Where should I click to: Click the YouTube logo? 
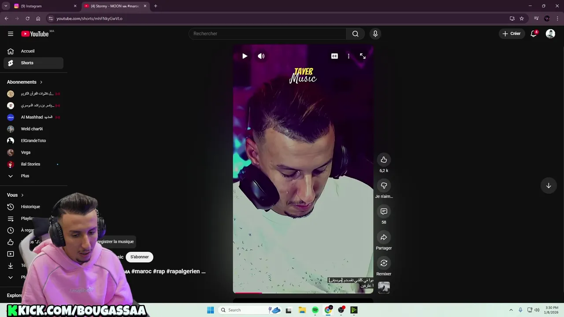point(35,34)
